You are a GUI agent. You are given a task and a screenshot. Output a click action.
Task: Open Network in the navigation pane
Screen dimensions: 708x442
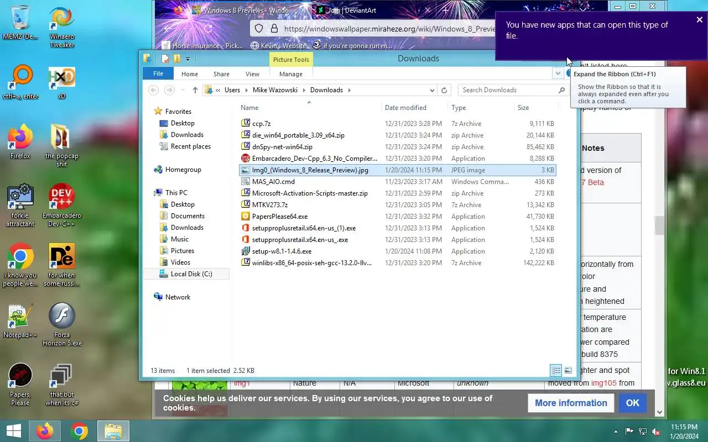click(x=178, y=297)
